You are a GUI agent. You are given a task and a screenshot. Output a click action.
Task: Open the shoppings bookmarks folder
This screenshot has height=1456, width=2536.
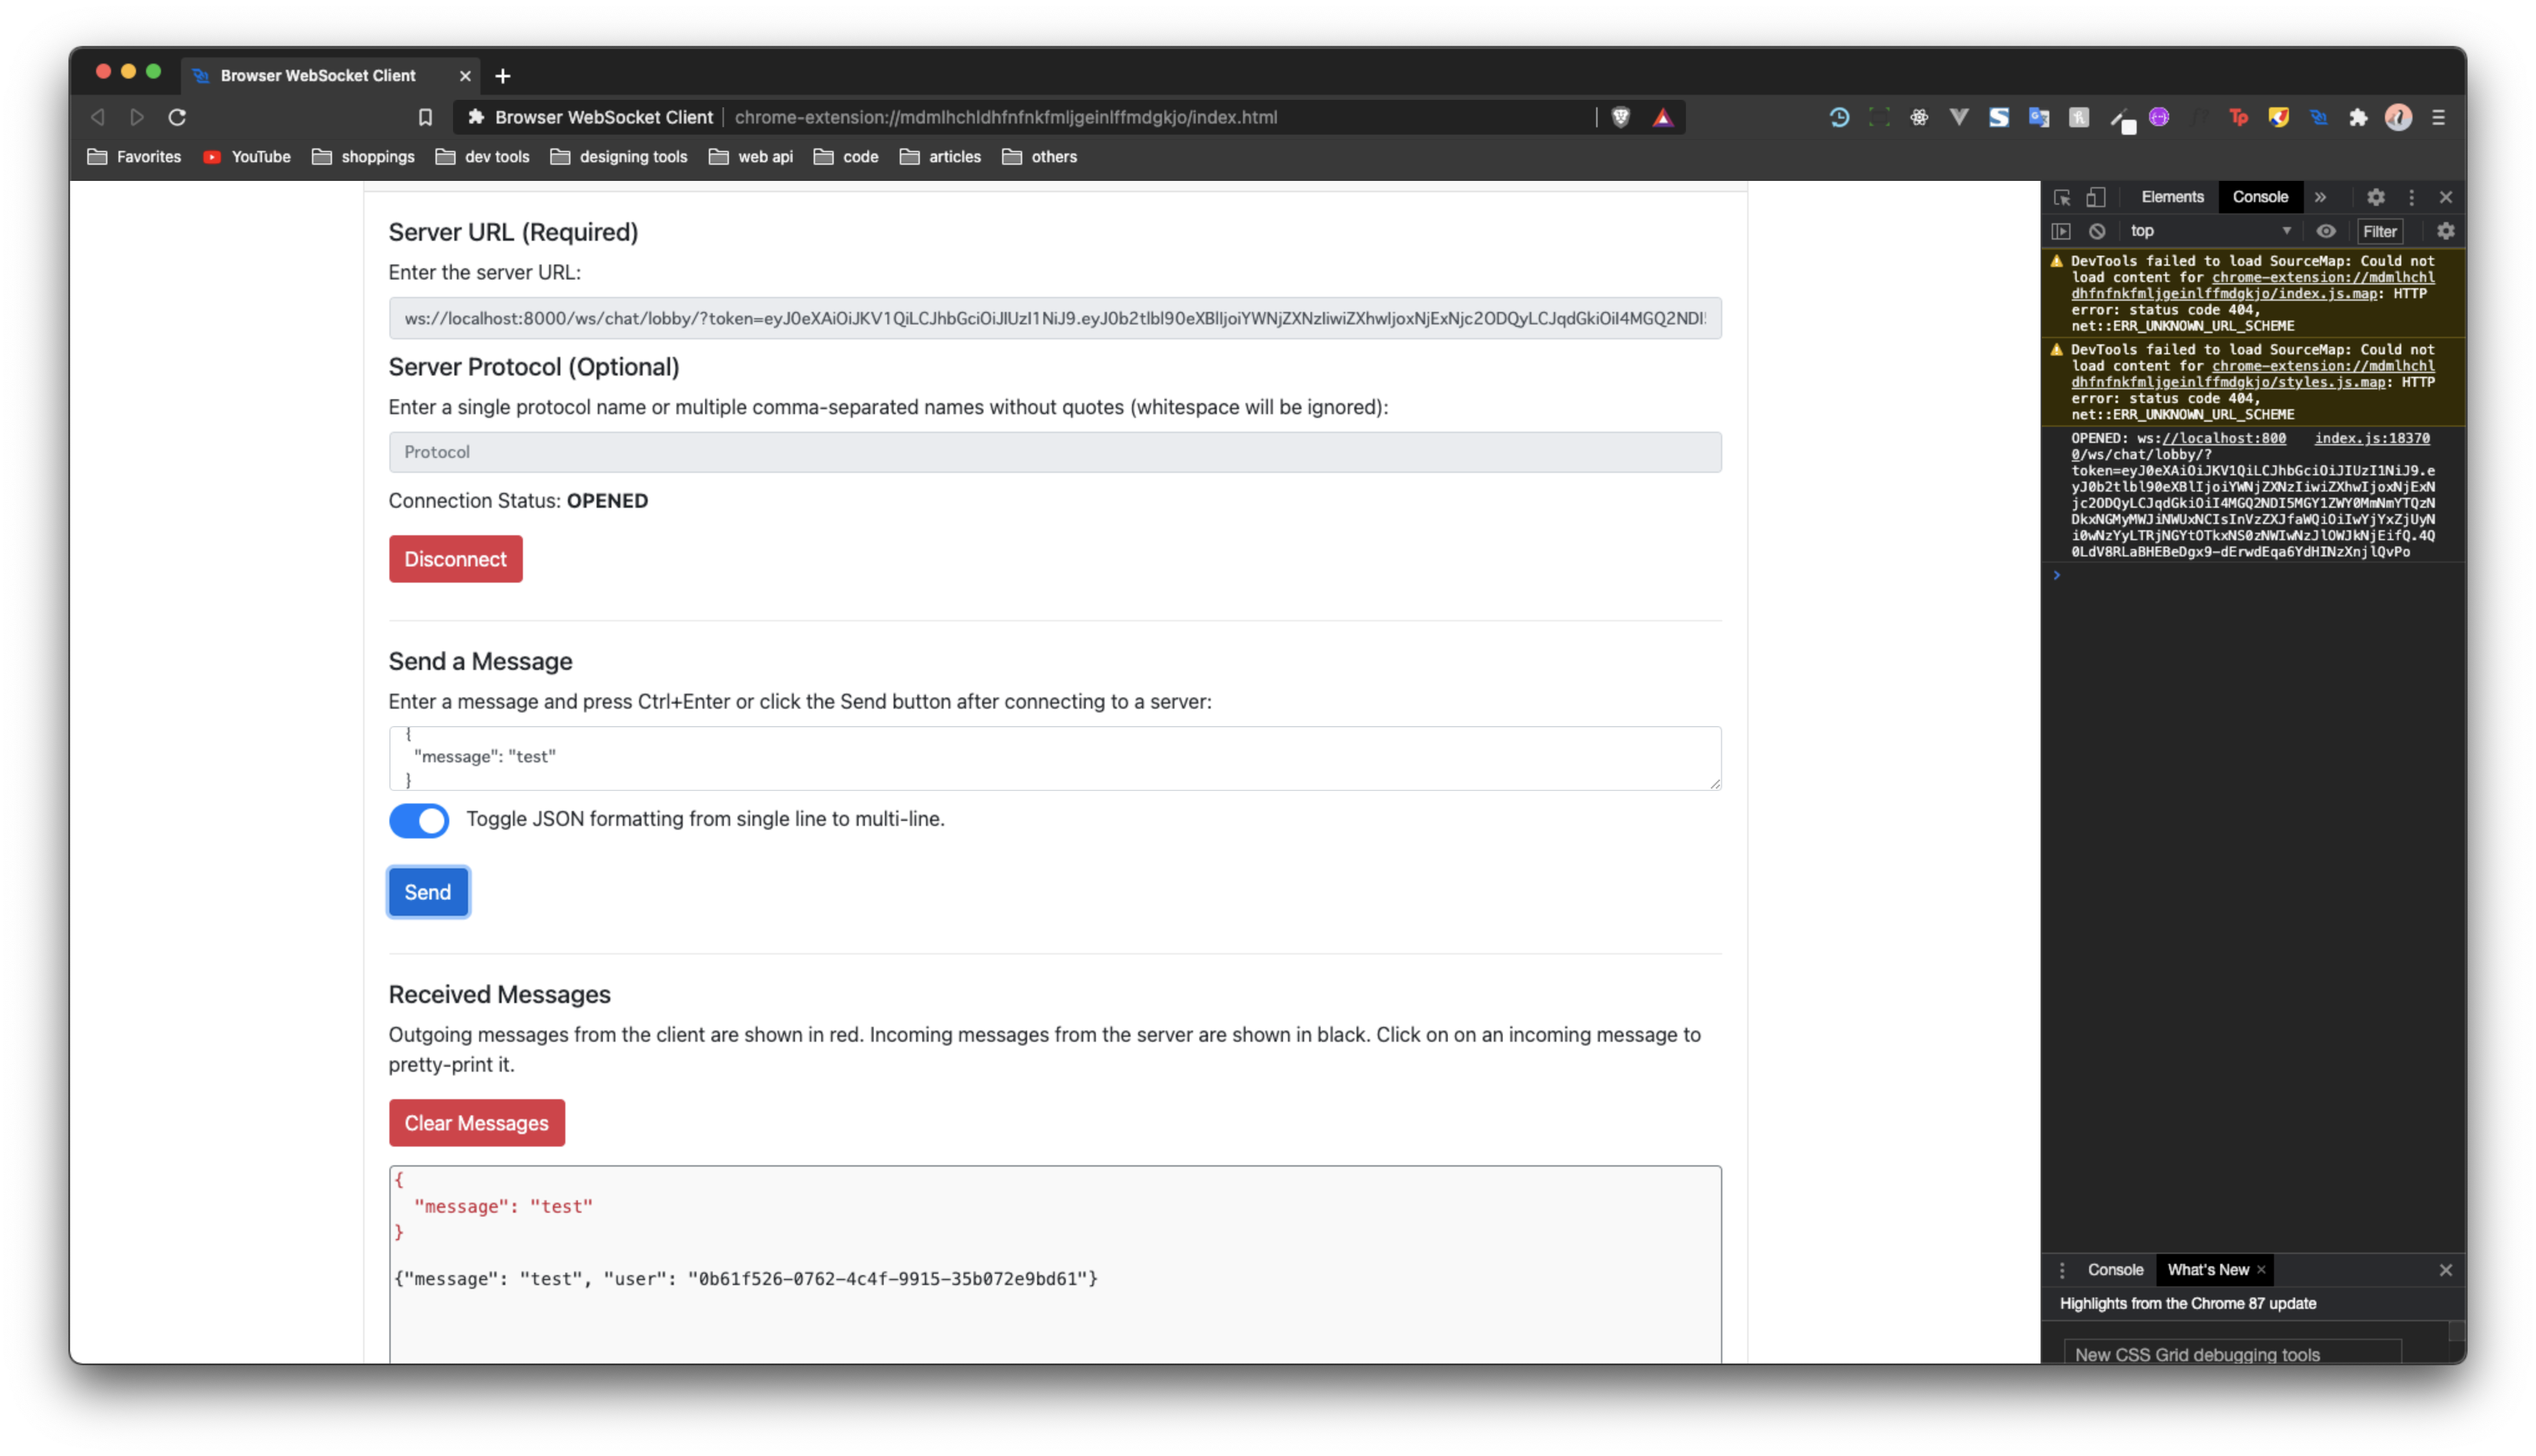(363, 157)
